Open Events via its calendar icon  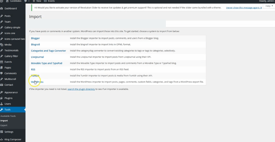[x=2, y=62]
